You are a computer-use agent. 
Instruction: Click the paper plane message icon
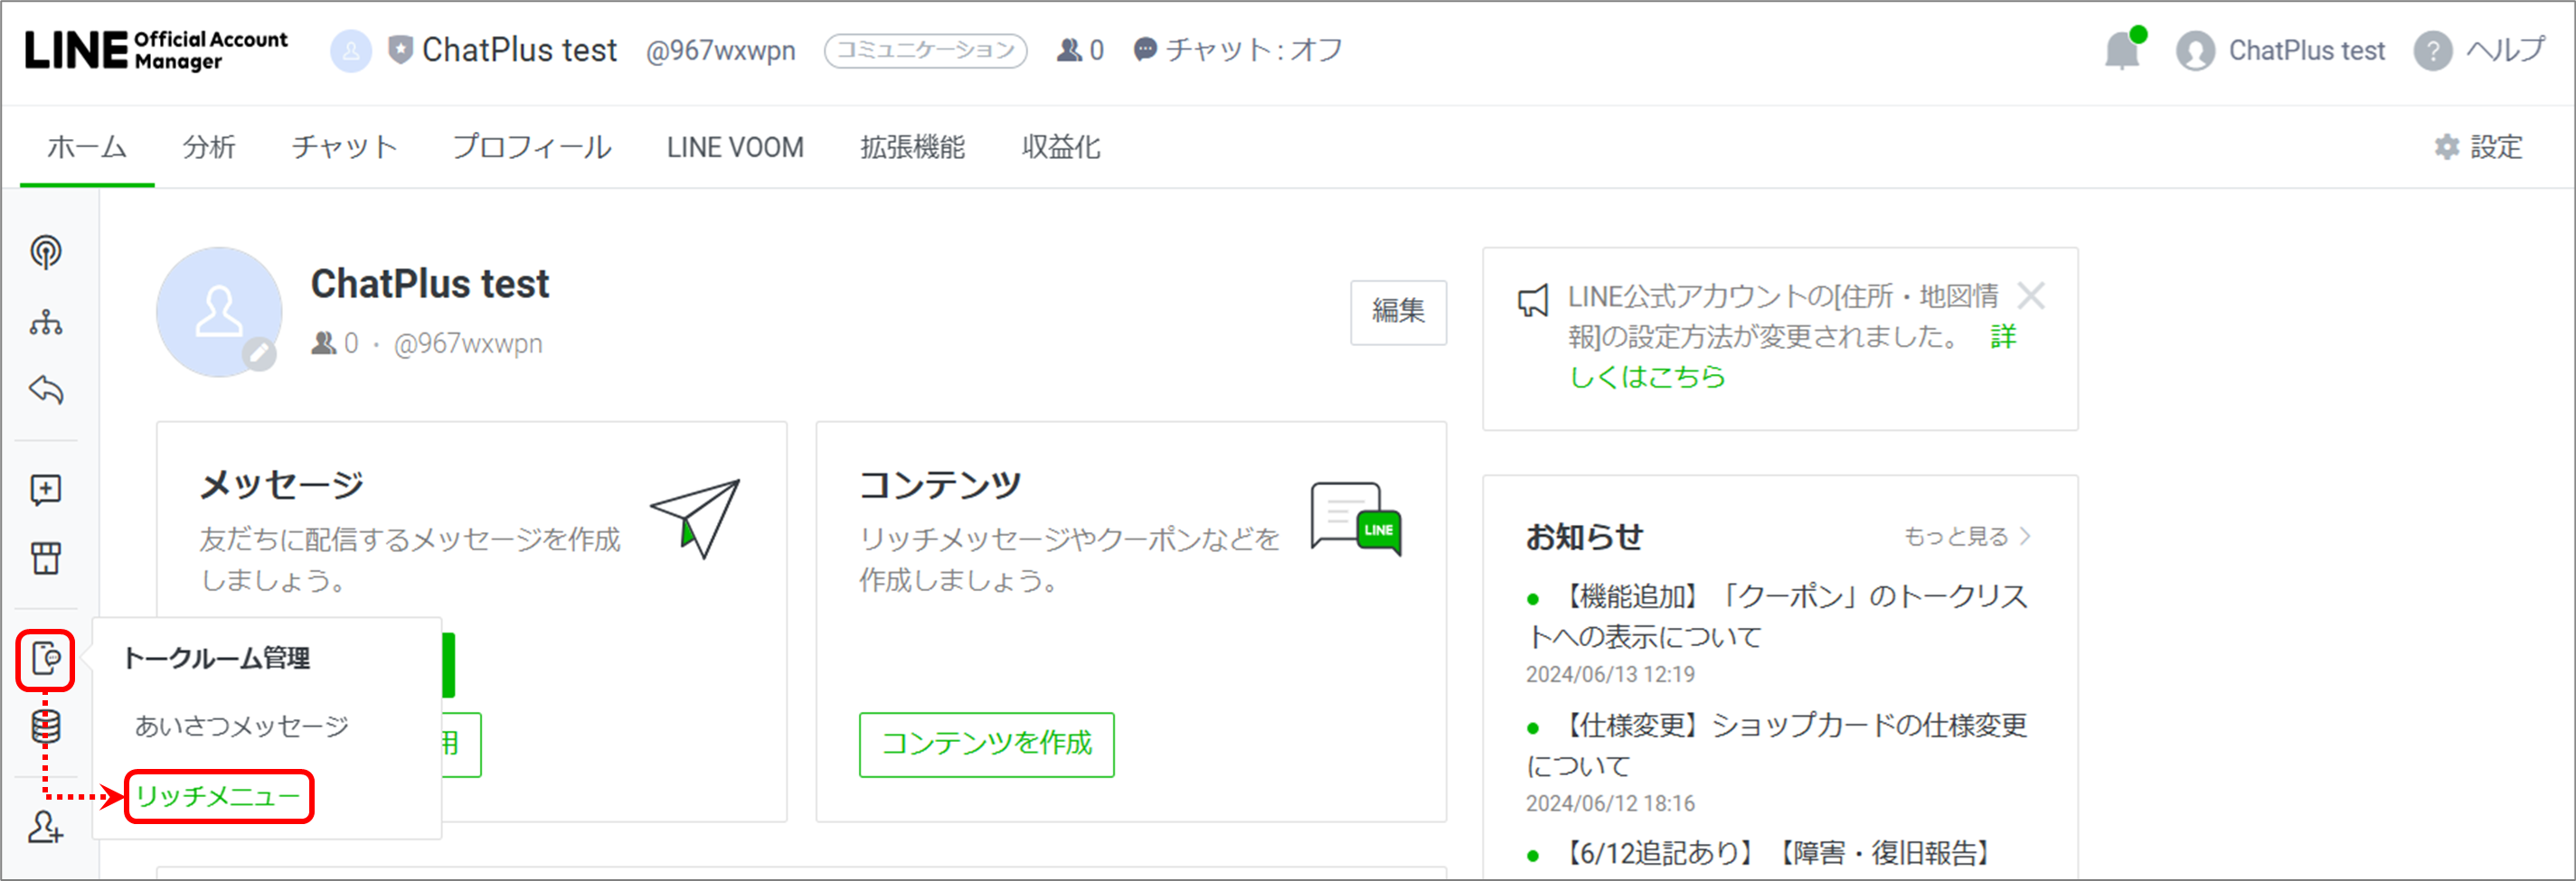click(695, 518)
